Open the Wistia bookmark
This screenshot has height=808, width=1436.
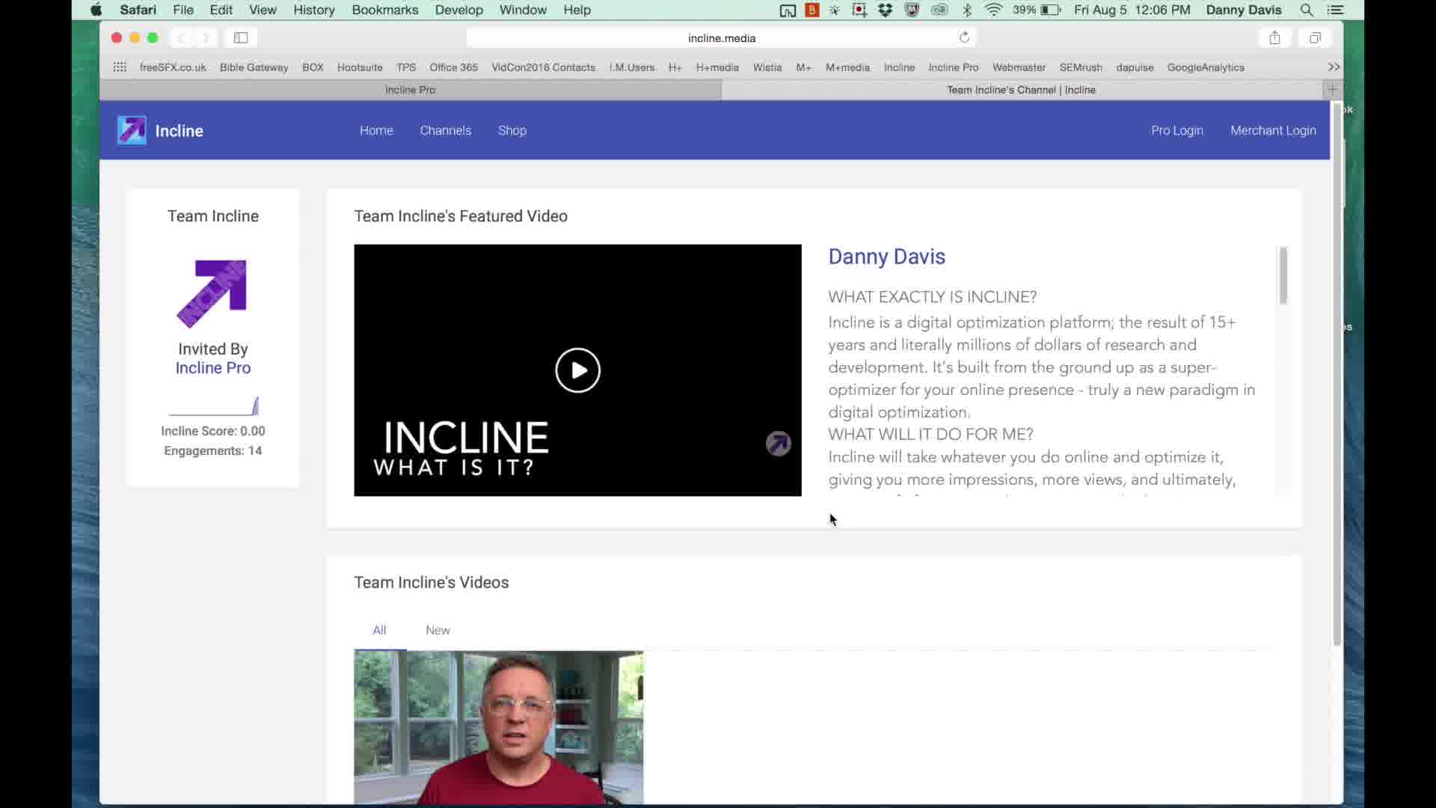click(x=767, y=67)
